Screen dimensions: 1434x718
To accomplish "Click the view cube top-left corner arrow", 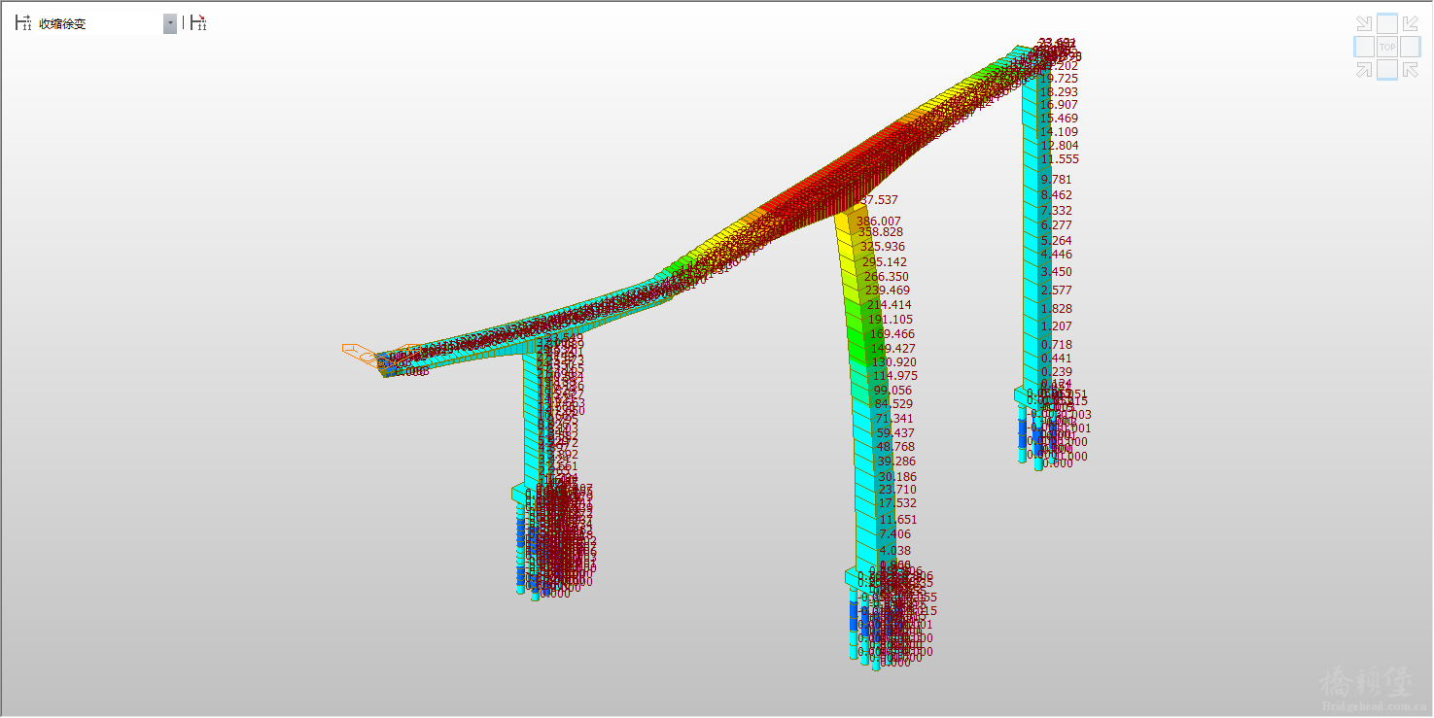I will coord(1364,23).
